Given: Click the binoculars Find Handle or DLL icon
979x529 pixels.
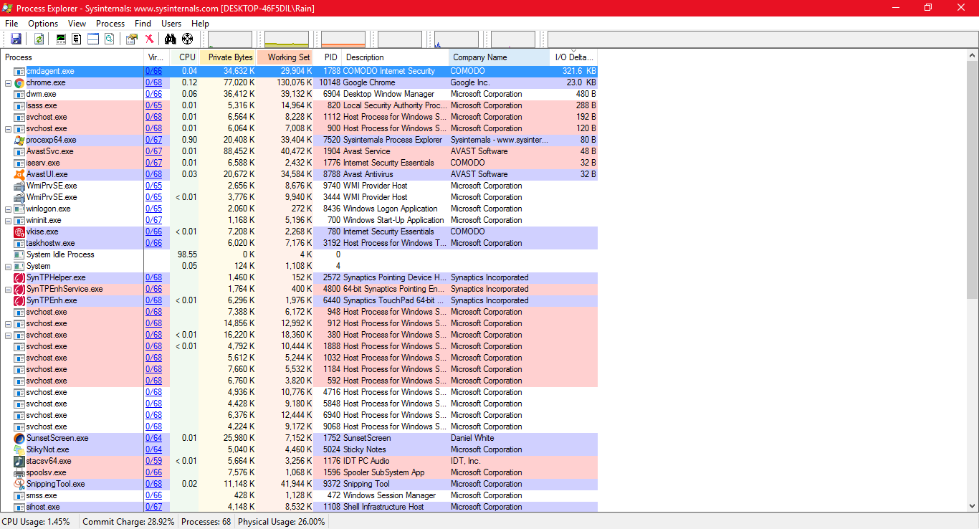Looking at the screenshot, I should tap(171, 39).
